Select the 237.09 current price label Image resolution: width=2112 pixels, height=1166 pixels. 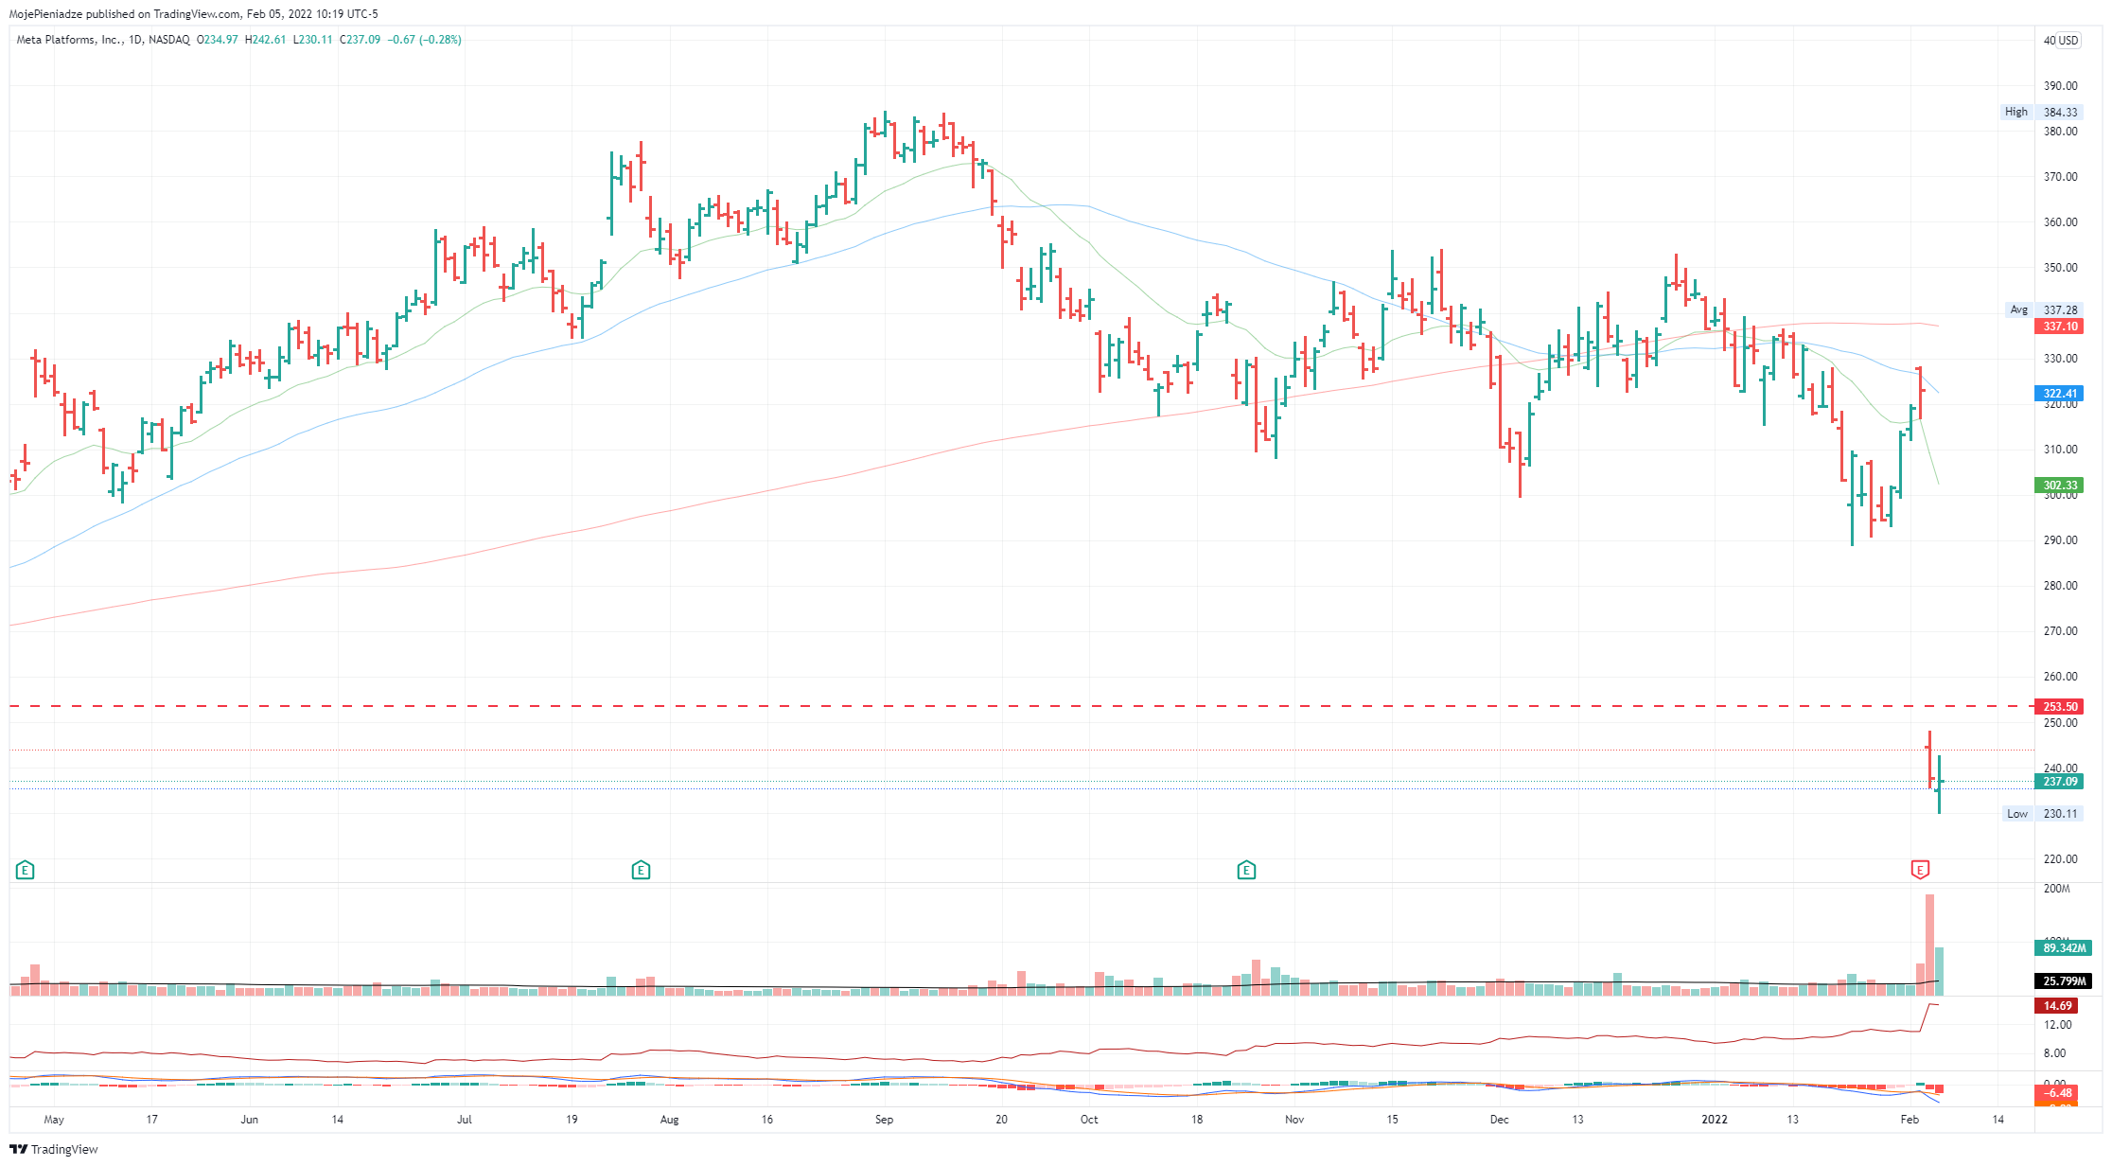(x=2059, y=782)
